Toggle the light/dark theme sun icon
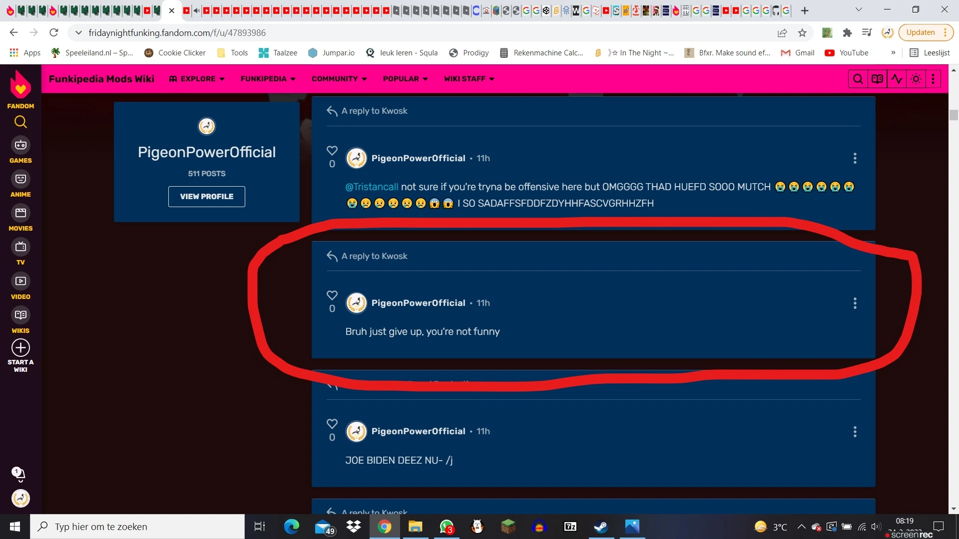 point(916,79)
